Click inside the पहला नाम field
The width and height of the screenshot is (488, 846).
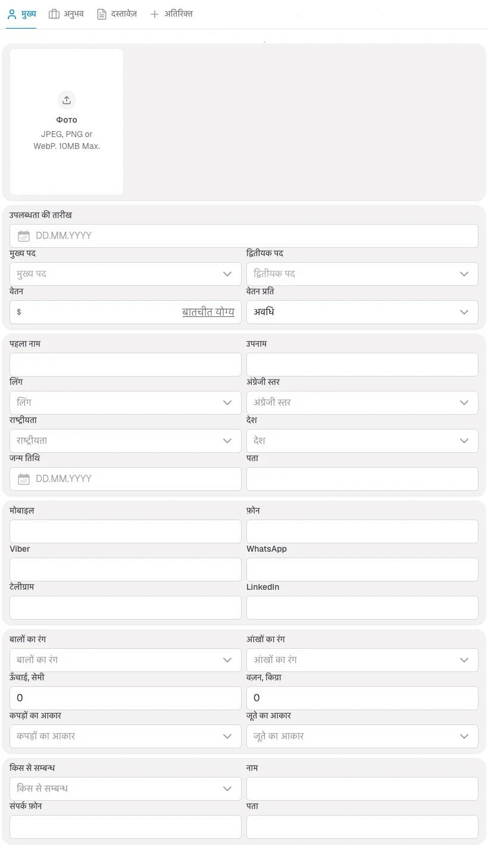125,364
